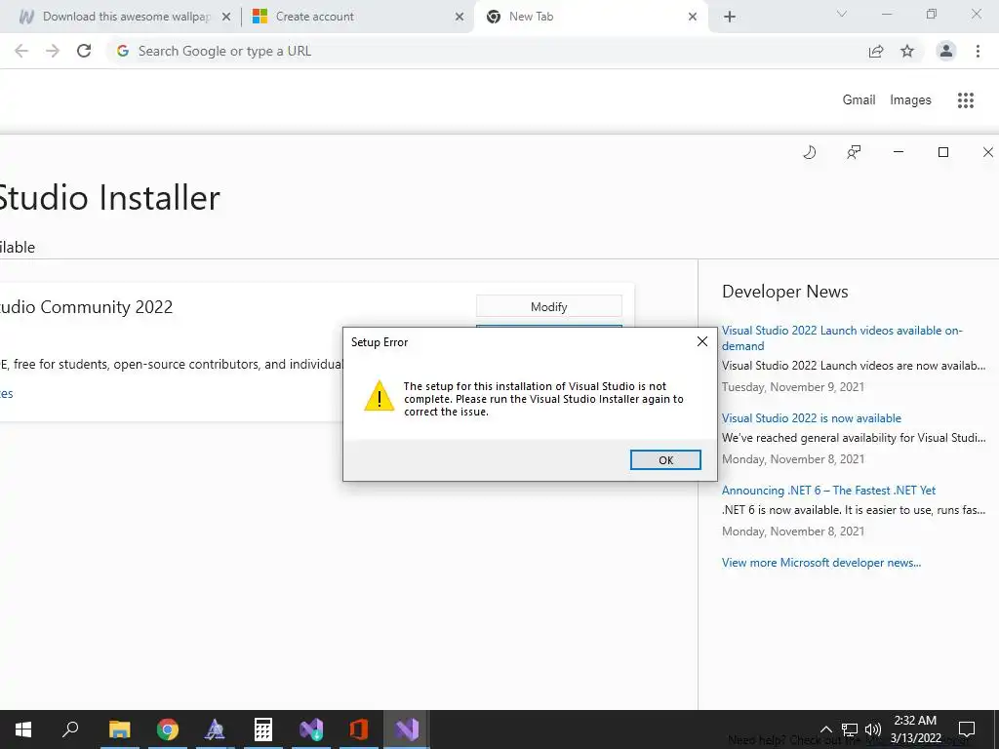The image size is (999, 749).
Task: Open the Visual Studio 2022 is now available link
Action: click(811, 417)
